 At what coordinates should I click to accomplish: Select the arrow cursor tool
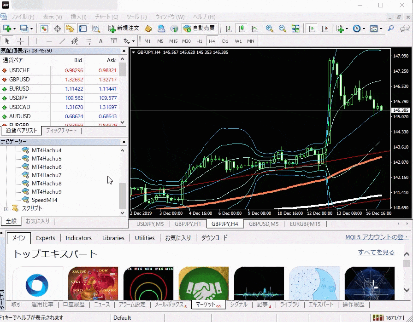(x=7, y=41)
